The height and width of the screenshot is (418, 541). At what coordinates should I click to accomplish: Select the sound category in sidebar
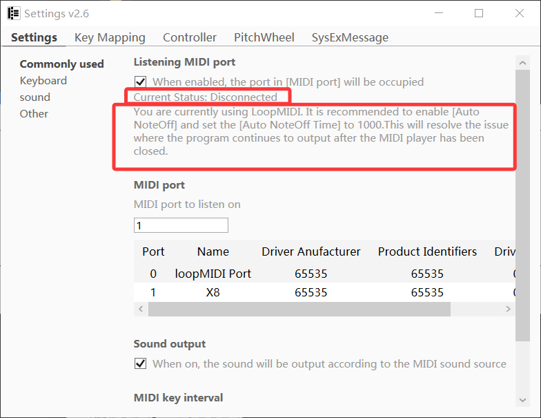pos(35,97)
